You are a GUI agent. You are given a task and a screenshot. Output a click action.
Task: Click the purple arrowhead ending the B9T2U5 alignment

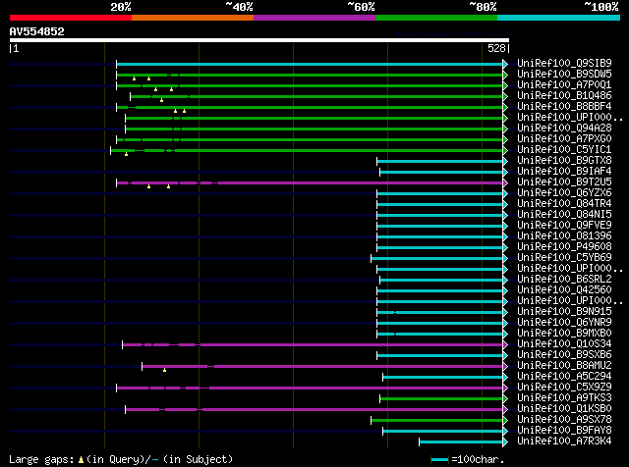coord(505,183)
